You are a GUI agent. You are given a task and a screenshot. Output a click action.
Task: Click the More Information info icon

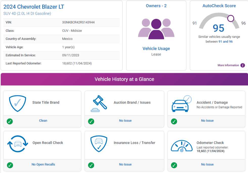243,65
